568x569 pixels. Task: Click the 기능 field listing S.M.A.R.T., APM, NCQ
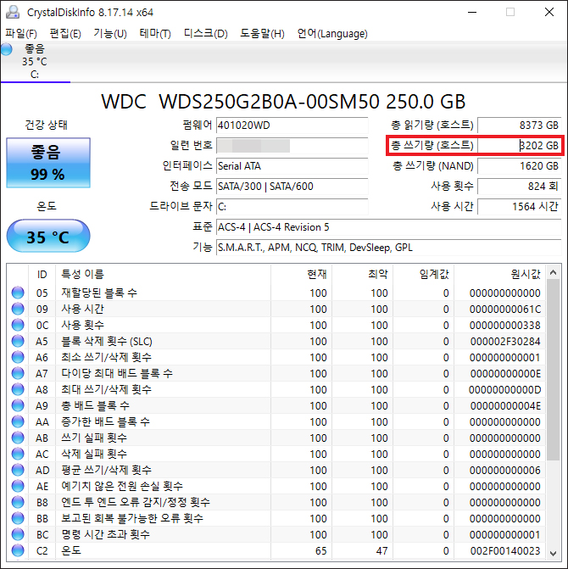pos(389,248)
